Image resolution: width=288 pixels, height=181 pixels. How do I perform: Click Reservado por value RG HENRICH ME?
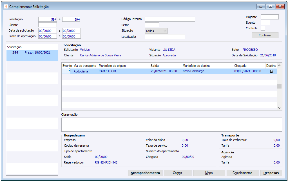point(106,162)
